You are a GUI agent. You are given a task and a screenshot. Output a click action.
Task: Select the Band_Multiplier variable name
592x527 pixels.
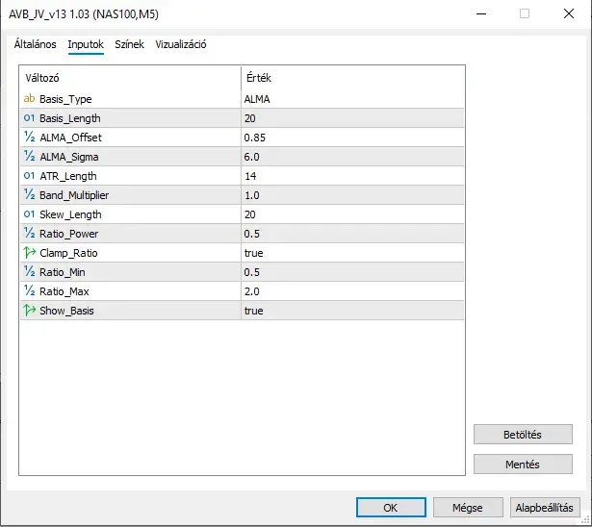coord(74,195)
